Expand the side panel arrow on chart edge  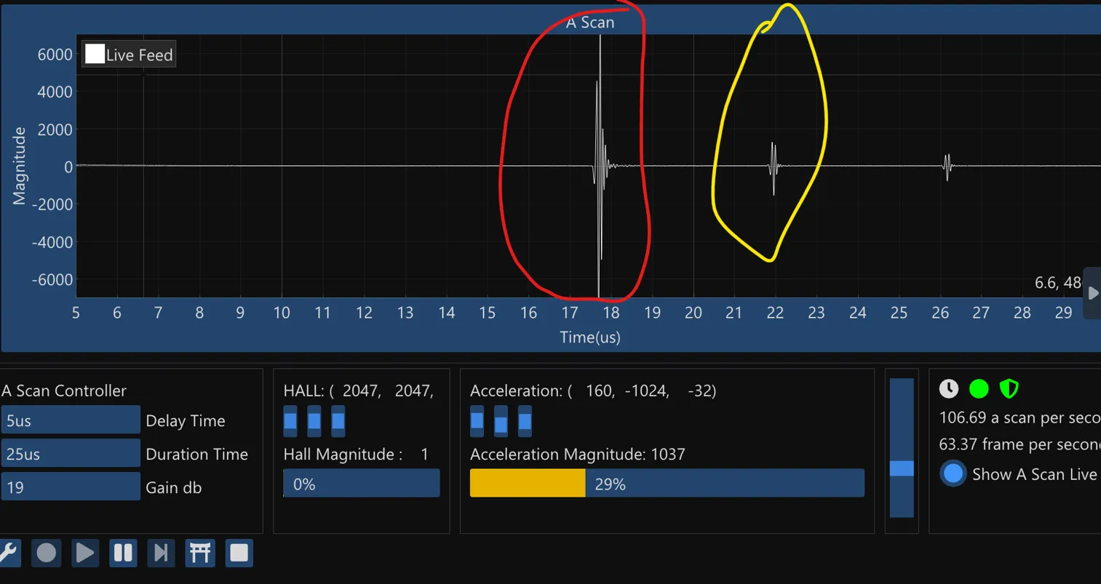pos(1092,293)
